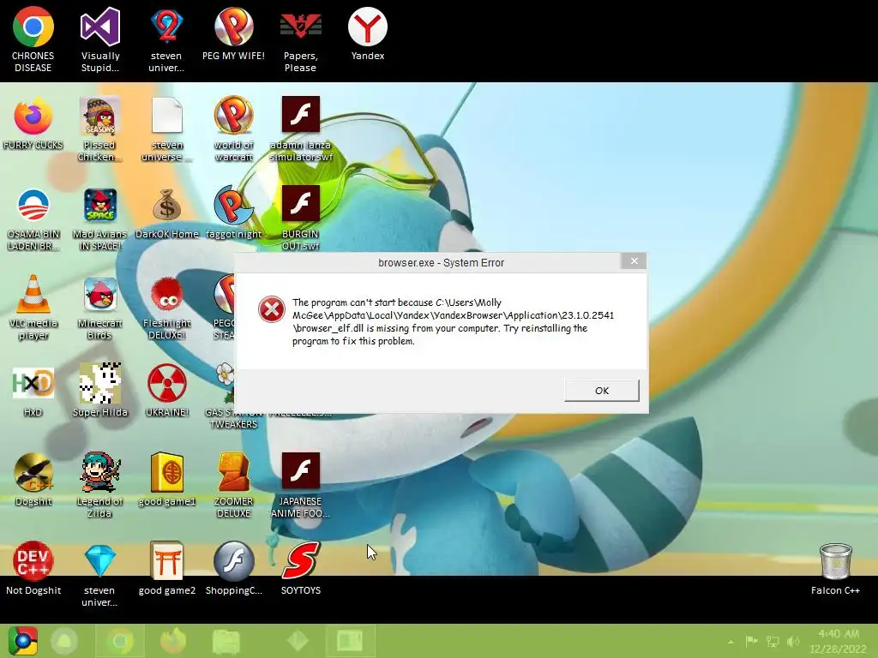878x658 pixels.
Task: Select the Mad Avians IN SPACE! icon
Action: (x=99, y=218)
